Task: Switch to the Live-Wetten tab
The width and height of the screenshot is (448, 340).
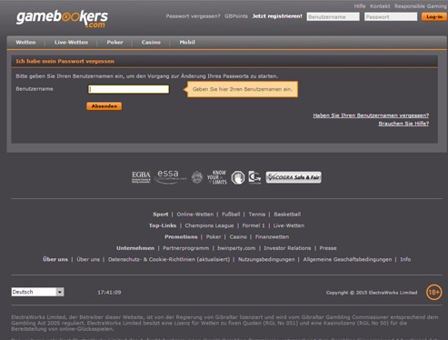Action: pos(71,43)
